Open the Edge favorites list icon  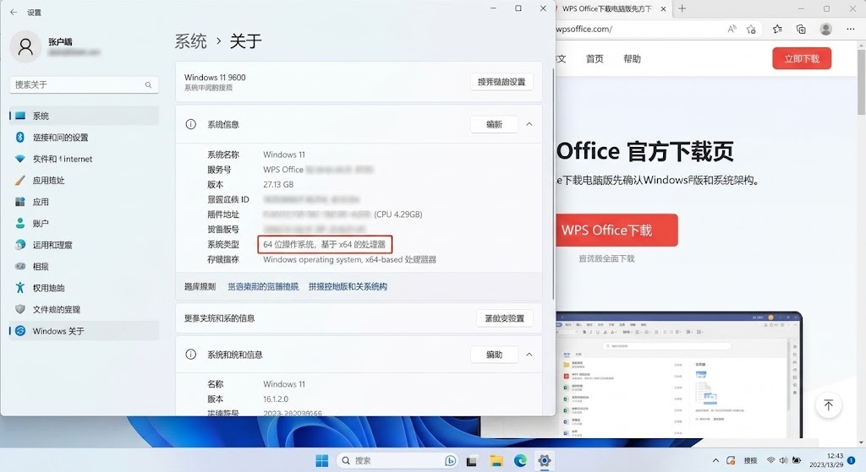click(x=778, y=30)
